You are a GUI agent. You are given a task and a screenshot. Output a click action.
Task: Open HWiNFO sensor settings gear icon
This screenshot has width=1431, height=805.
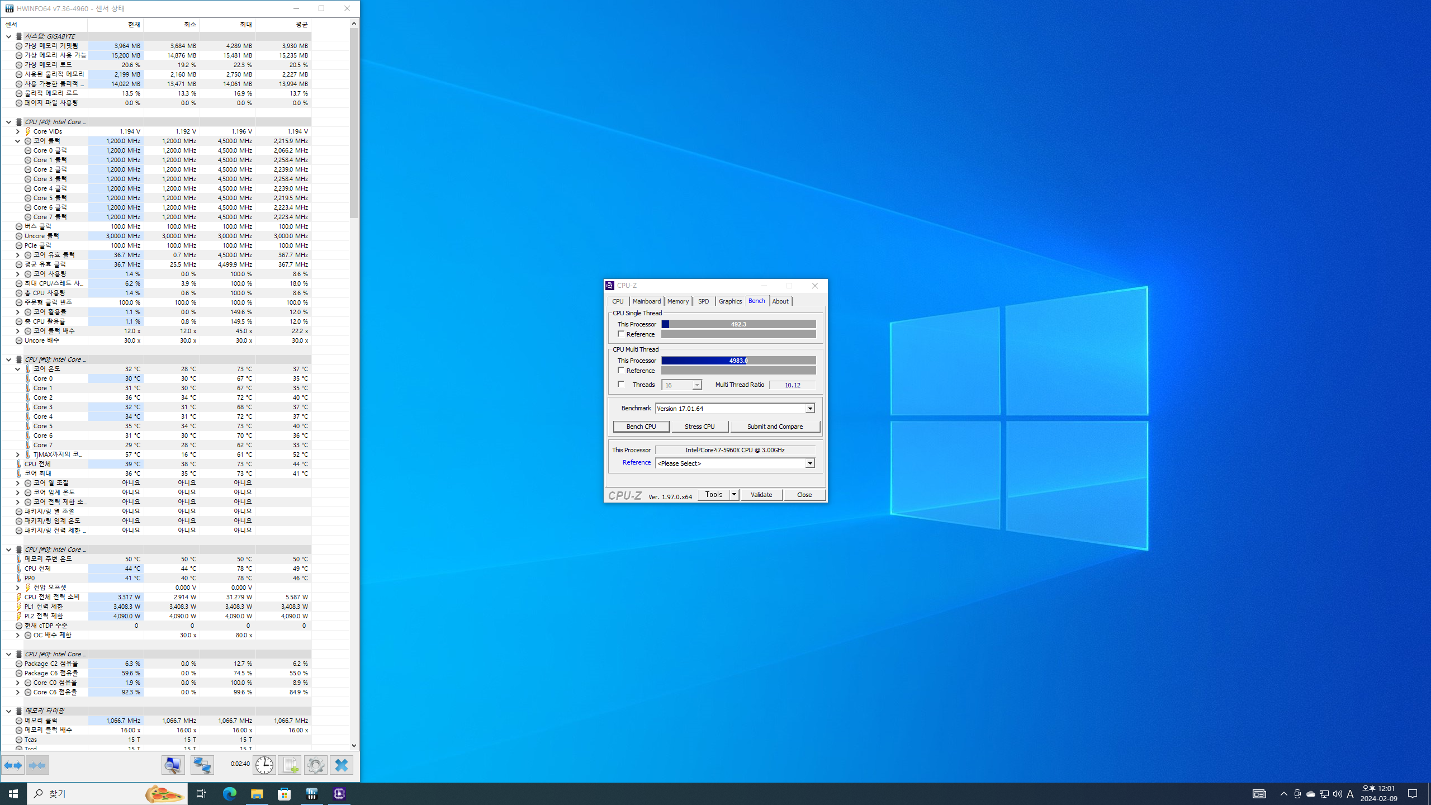point(315,765)
